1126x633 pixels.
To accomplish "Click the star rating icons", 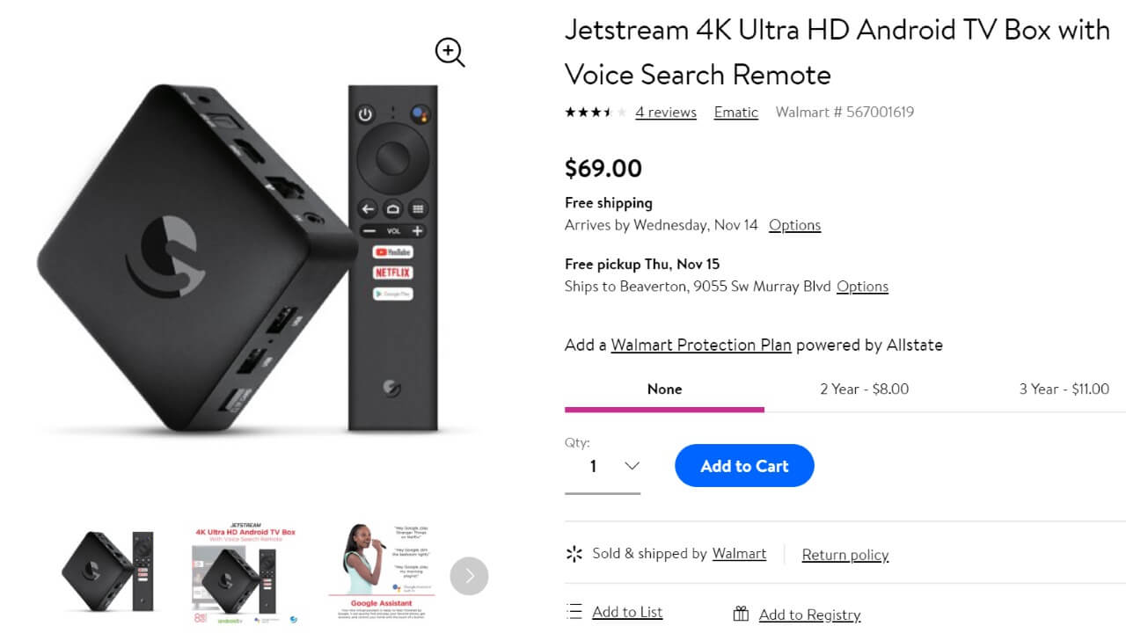I will coord(596,113).
